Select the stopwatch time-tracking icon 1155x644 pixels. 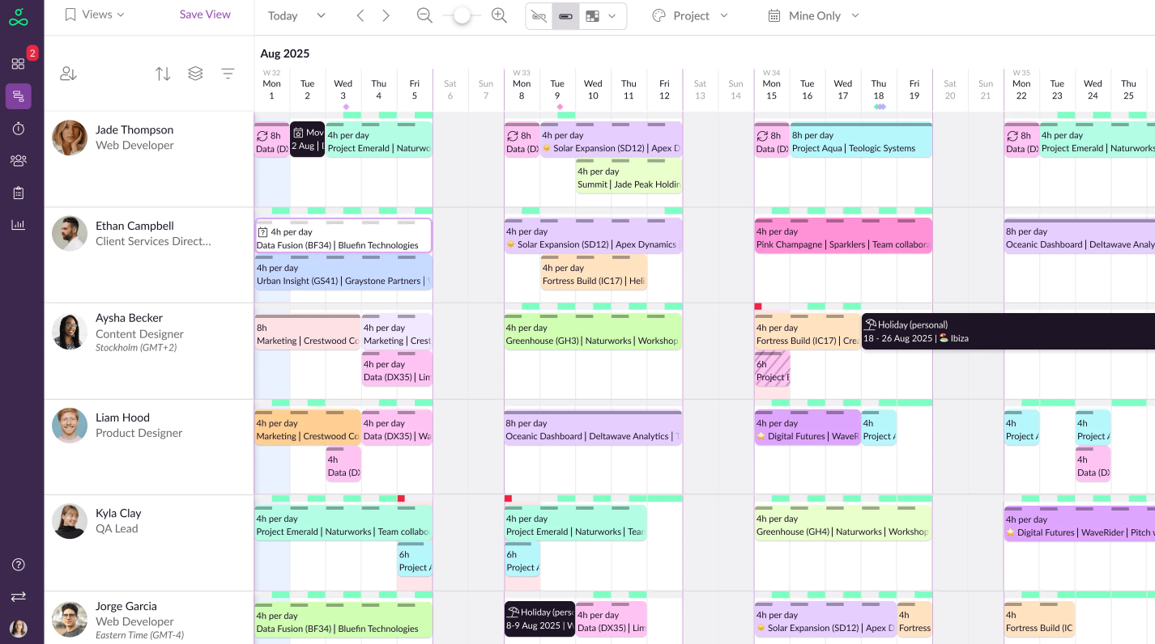click(x=19, y=129)
